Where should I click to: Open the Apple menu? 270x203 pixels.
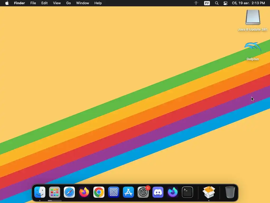(x=7, y=3)
